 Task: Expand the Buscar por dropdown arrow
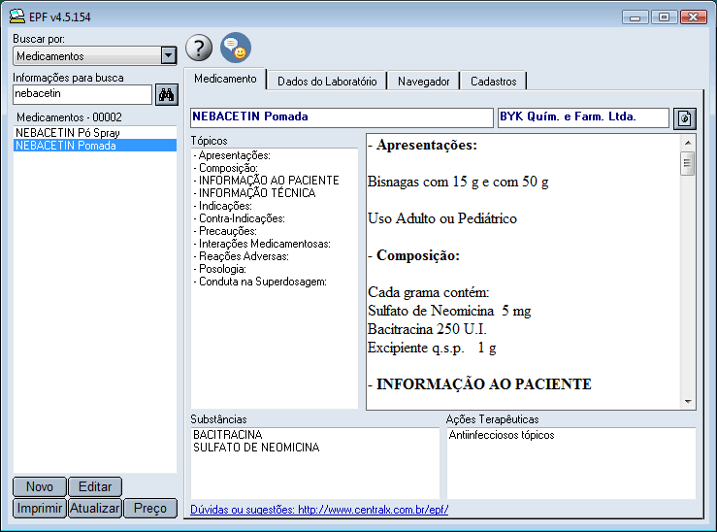pyautogui.click(x=168, y=55)
